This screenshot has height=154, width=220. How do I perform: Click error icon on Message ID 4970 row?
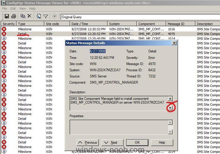pos(4,34)
